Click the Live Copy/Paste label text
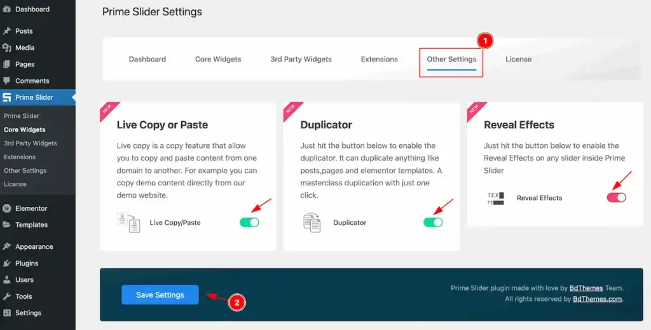Image resolution: width=651 pixels, height=330 pixels. click(175, 223)
